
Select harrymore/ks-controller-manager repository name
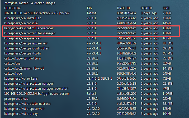(29, 28)
